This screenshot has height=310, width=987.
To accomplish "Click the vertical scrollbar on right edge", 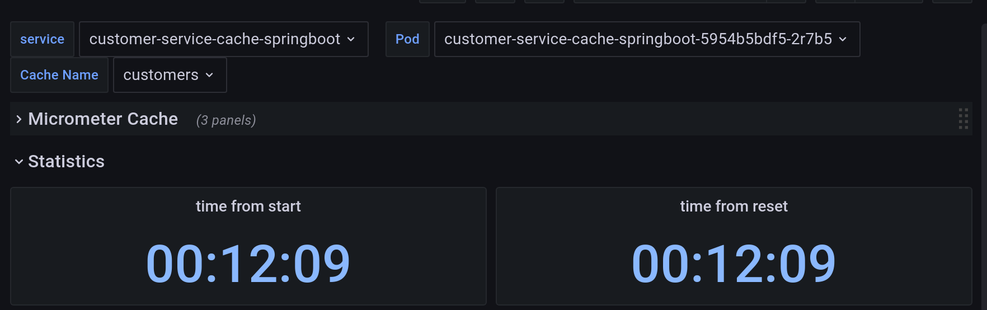I will point(984,168).
